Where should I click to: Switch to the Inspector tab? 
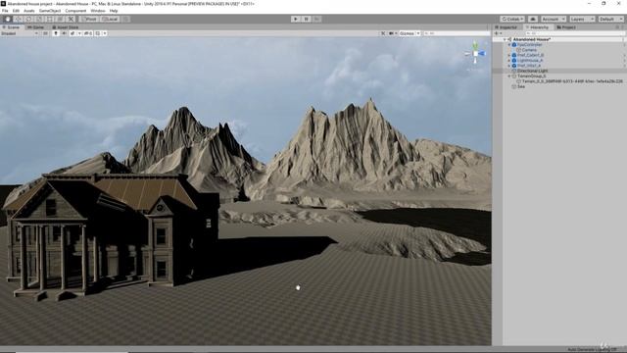506,27
